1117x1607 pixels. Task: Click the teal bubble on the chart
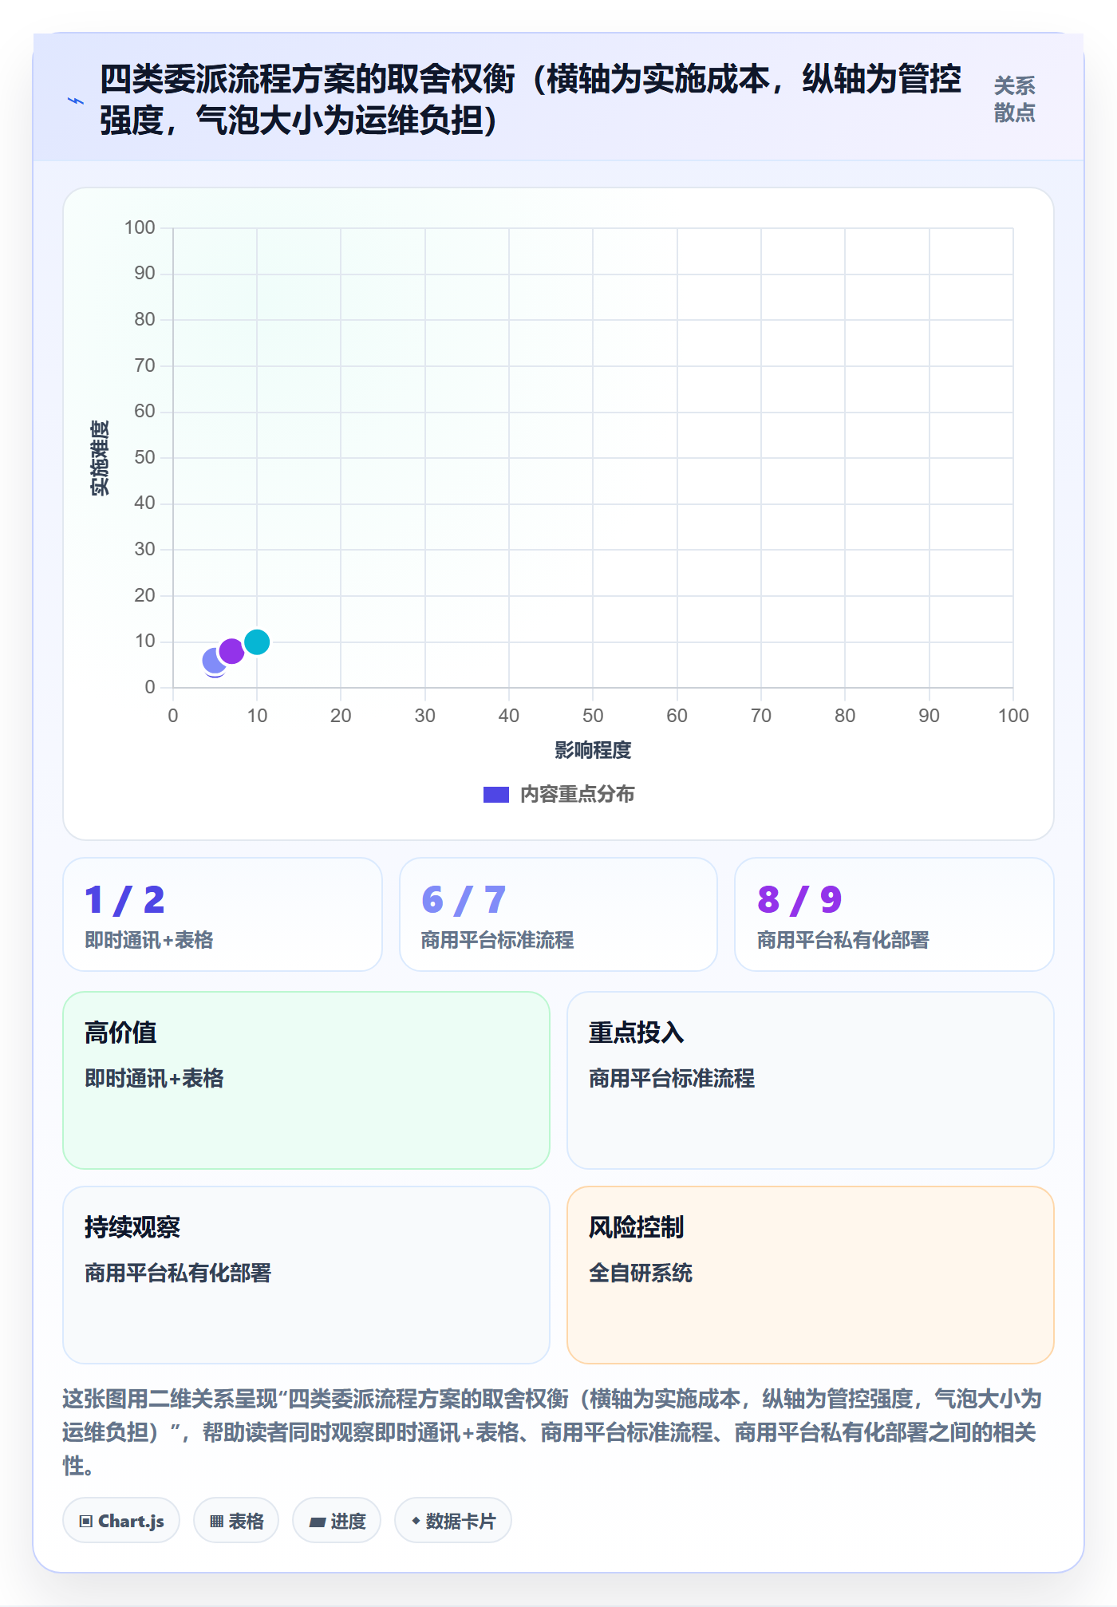(x=257, y=642)
